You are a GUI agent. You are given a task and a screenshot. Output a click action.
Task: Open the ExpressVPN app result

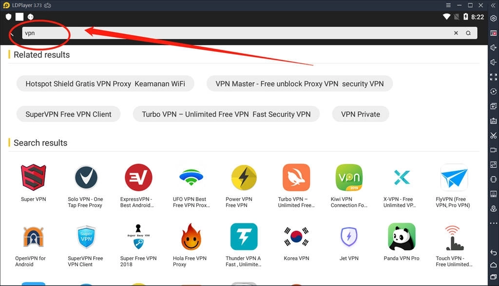coord(138,186)
